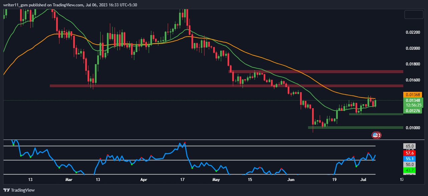The image size is (428, 196).
Task: Click the Mar date label on time axis
Action: pyautogui.click(x=69, y=180)
